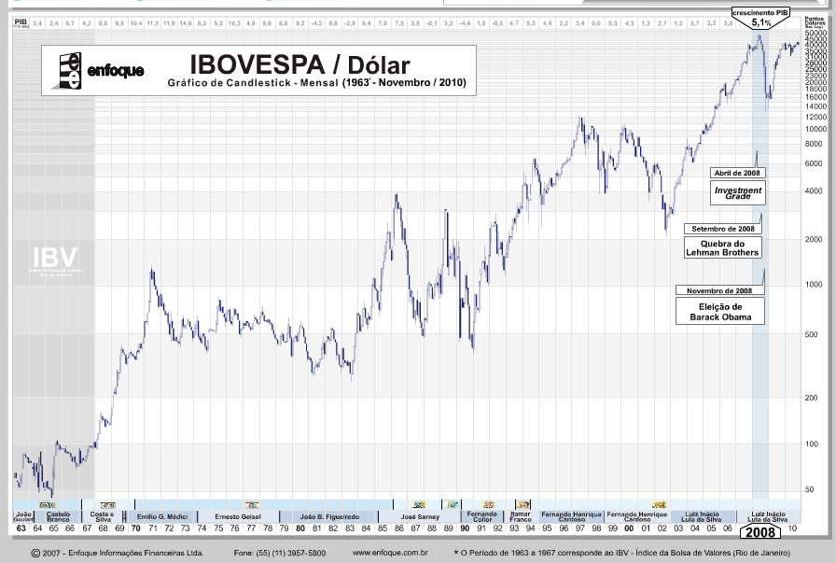The height and width of the screenshot is (563, 836).
Task: Click the small thumbnail above Castelo Branco
Action: click(47, 504)
